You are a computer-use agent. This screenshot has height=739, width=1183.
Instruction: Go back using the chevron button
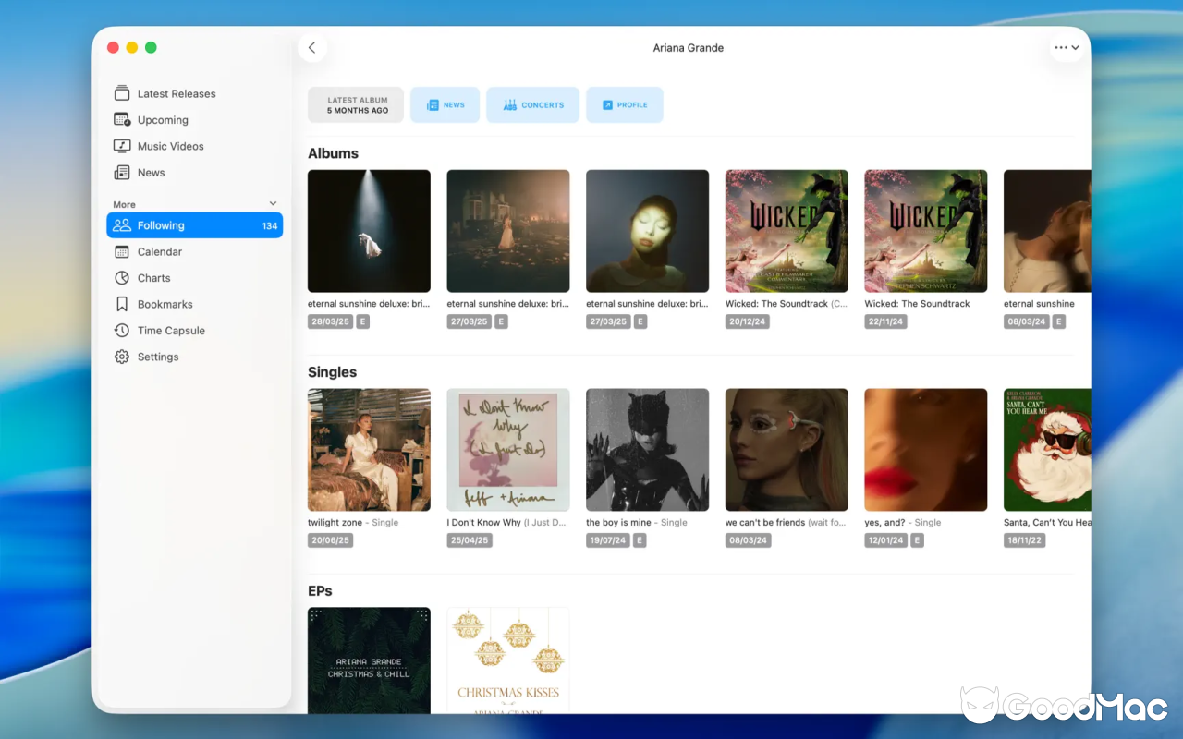click(x=312, y=48)
